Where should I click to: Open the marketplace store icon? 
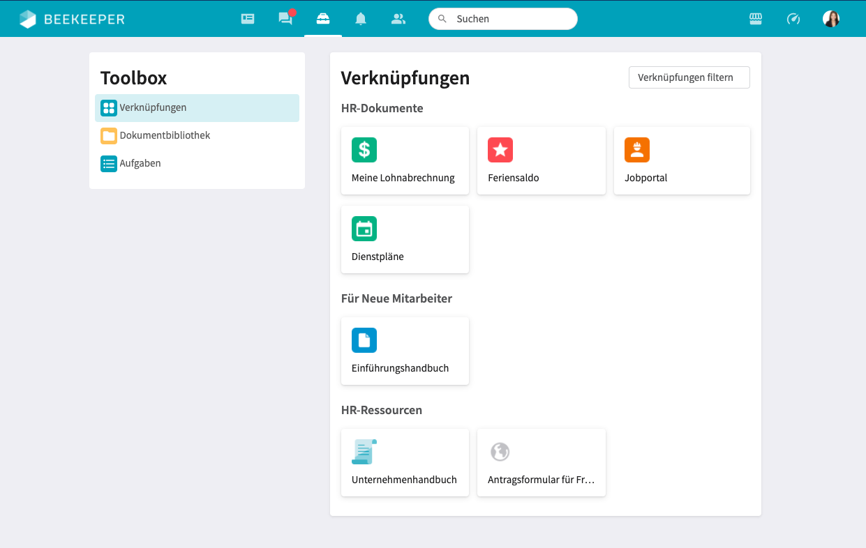[x=756, y=19]
